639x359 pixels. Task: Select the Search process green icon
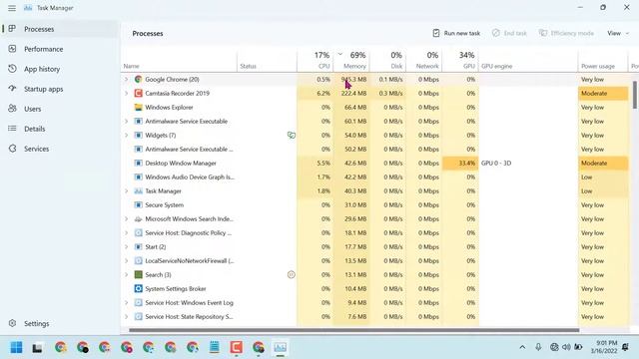tap(138, 275)
